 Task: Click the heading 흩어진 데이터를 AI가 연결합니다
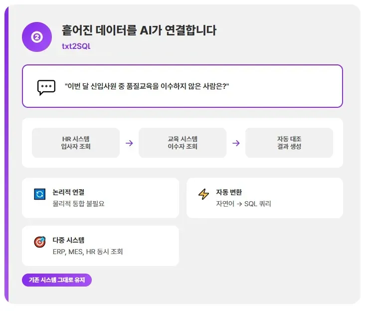click(139, 30)
